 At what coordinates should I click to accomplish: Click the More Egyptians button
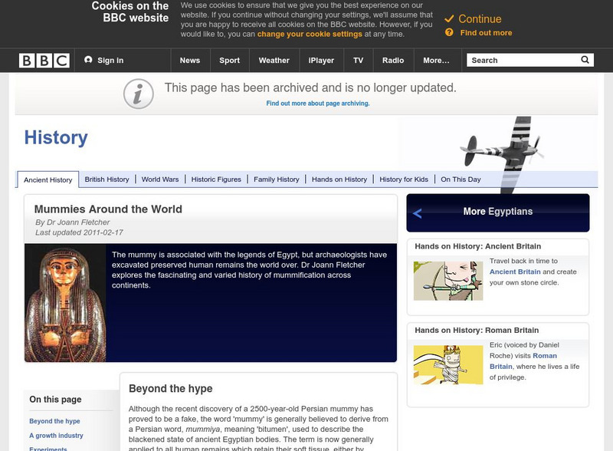pos(498,212)
